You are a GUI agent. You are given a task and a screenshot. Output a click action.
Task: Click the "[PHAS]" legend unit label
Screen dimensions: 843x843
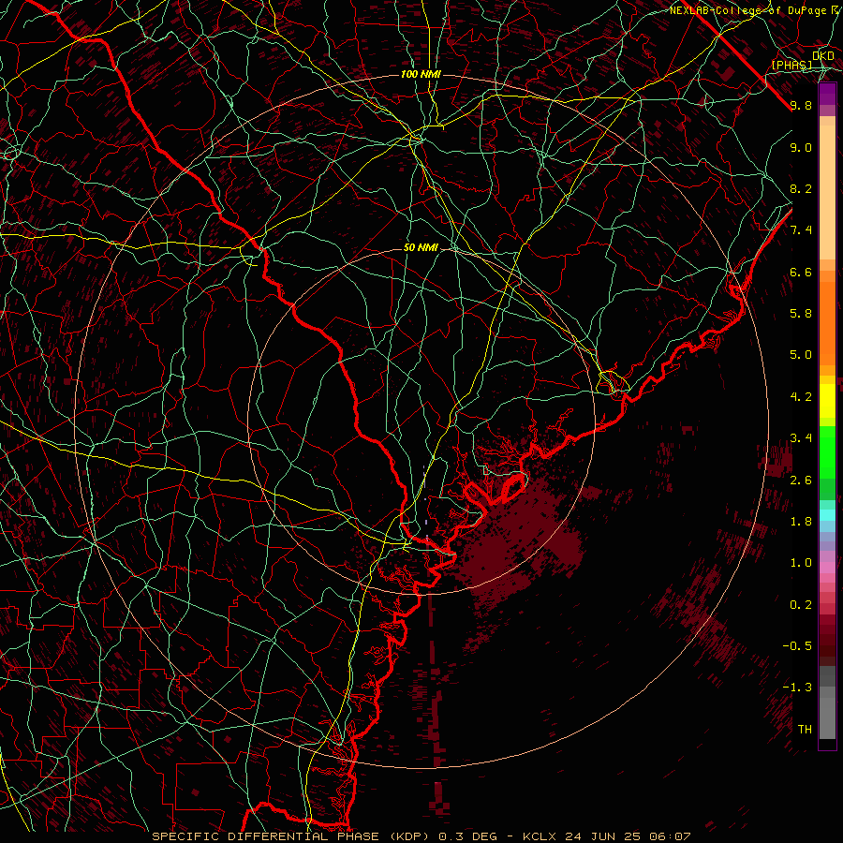pyautogui.click(x=791, y=65)
